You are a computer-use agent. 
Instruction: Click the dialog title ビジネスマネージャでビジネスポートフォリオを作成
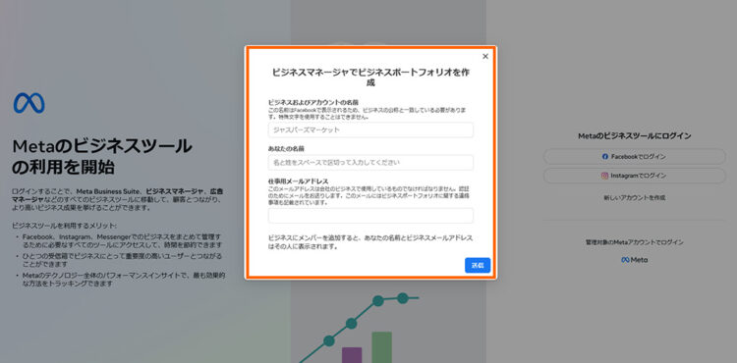370,78
